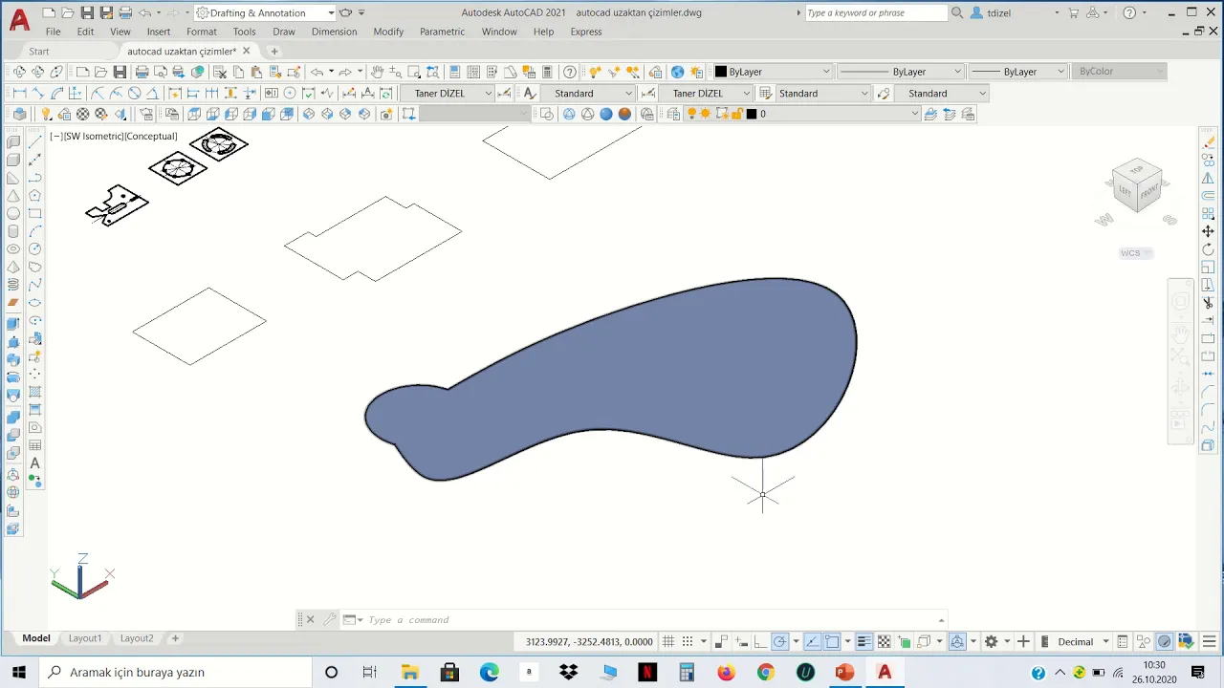The image size is (1224, 688).
Task: Click the Pan hand icon
Action: [377, 72]
